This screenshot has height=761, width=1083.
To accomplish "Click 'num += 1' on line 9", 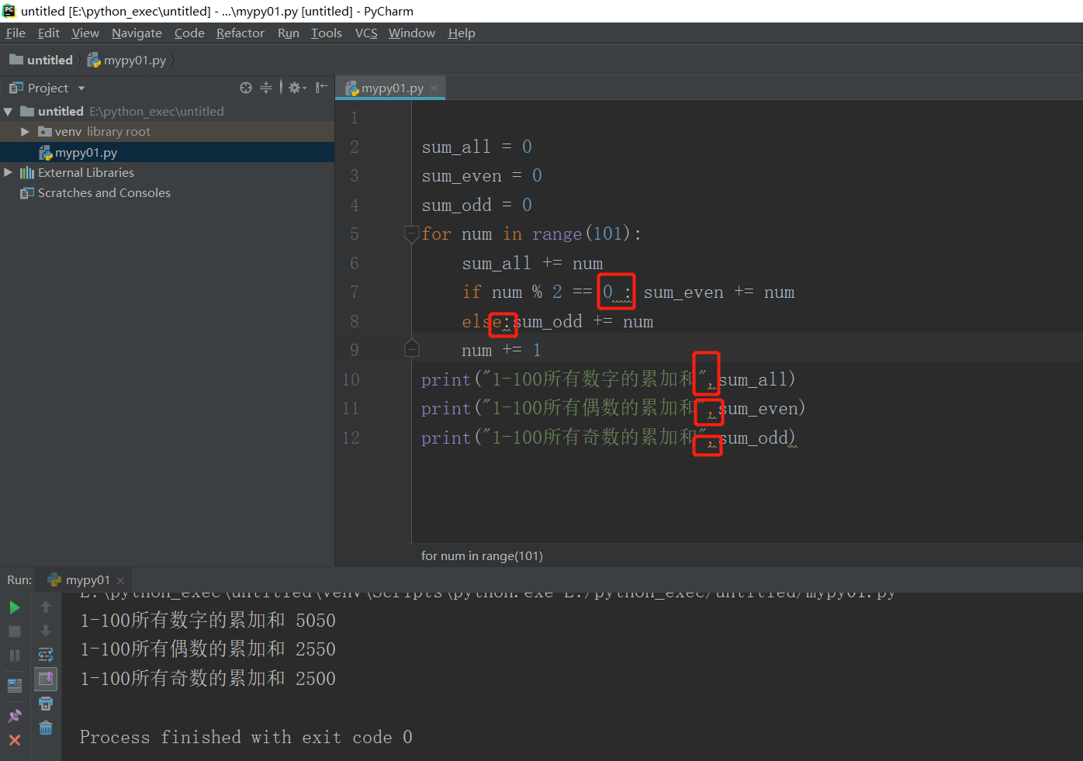I will coord(501,351).
